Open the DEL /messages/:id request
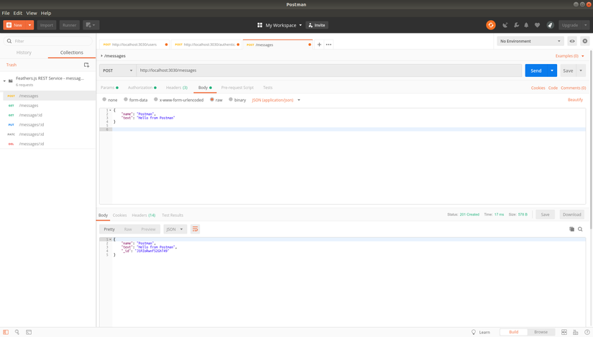Image resolution: width=593 pixels, height=337 pixels. pos(48,144)
